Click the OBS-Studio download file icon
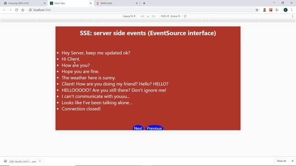This screenshot has height=166, width=296. point(5,161)
